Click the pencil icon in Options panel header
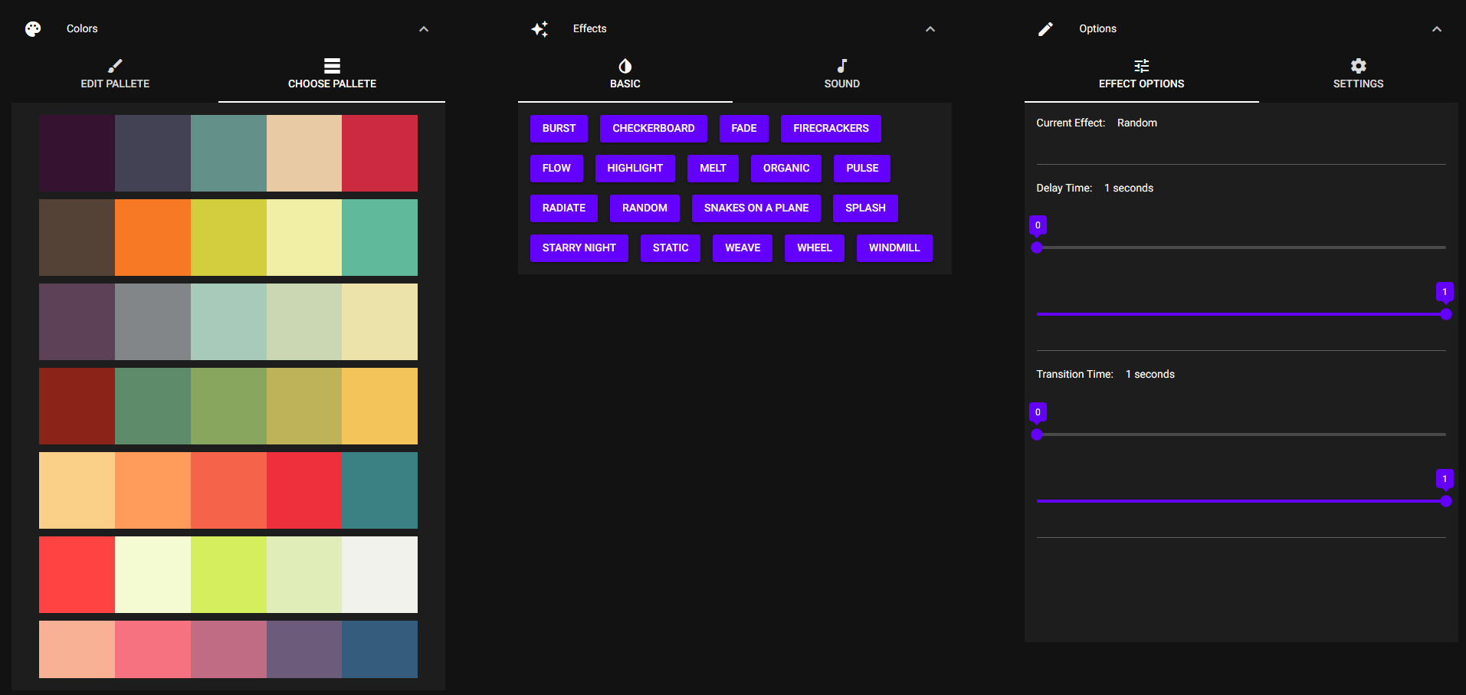 pos(1045,28)
